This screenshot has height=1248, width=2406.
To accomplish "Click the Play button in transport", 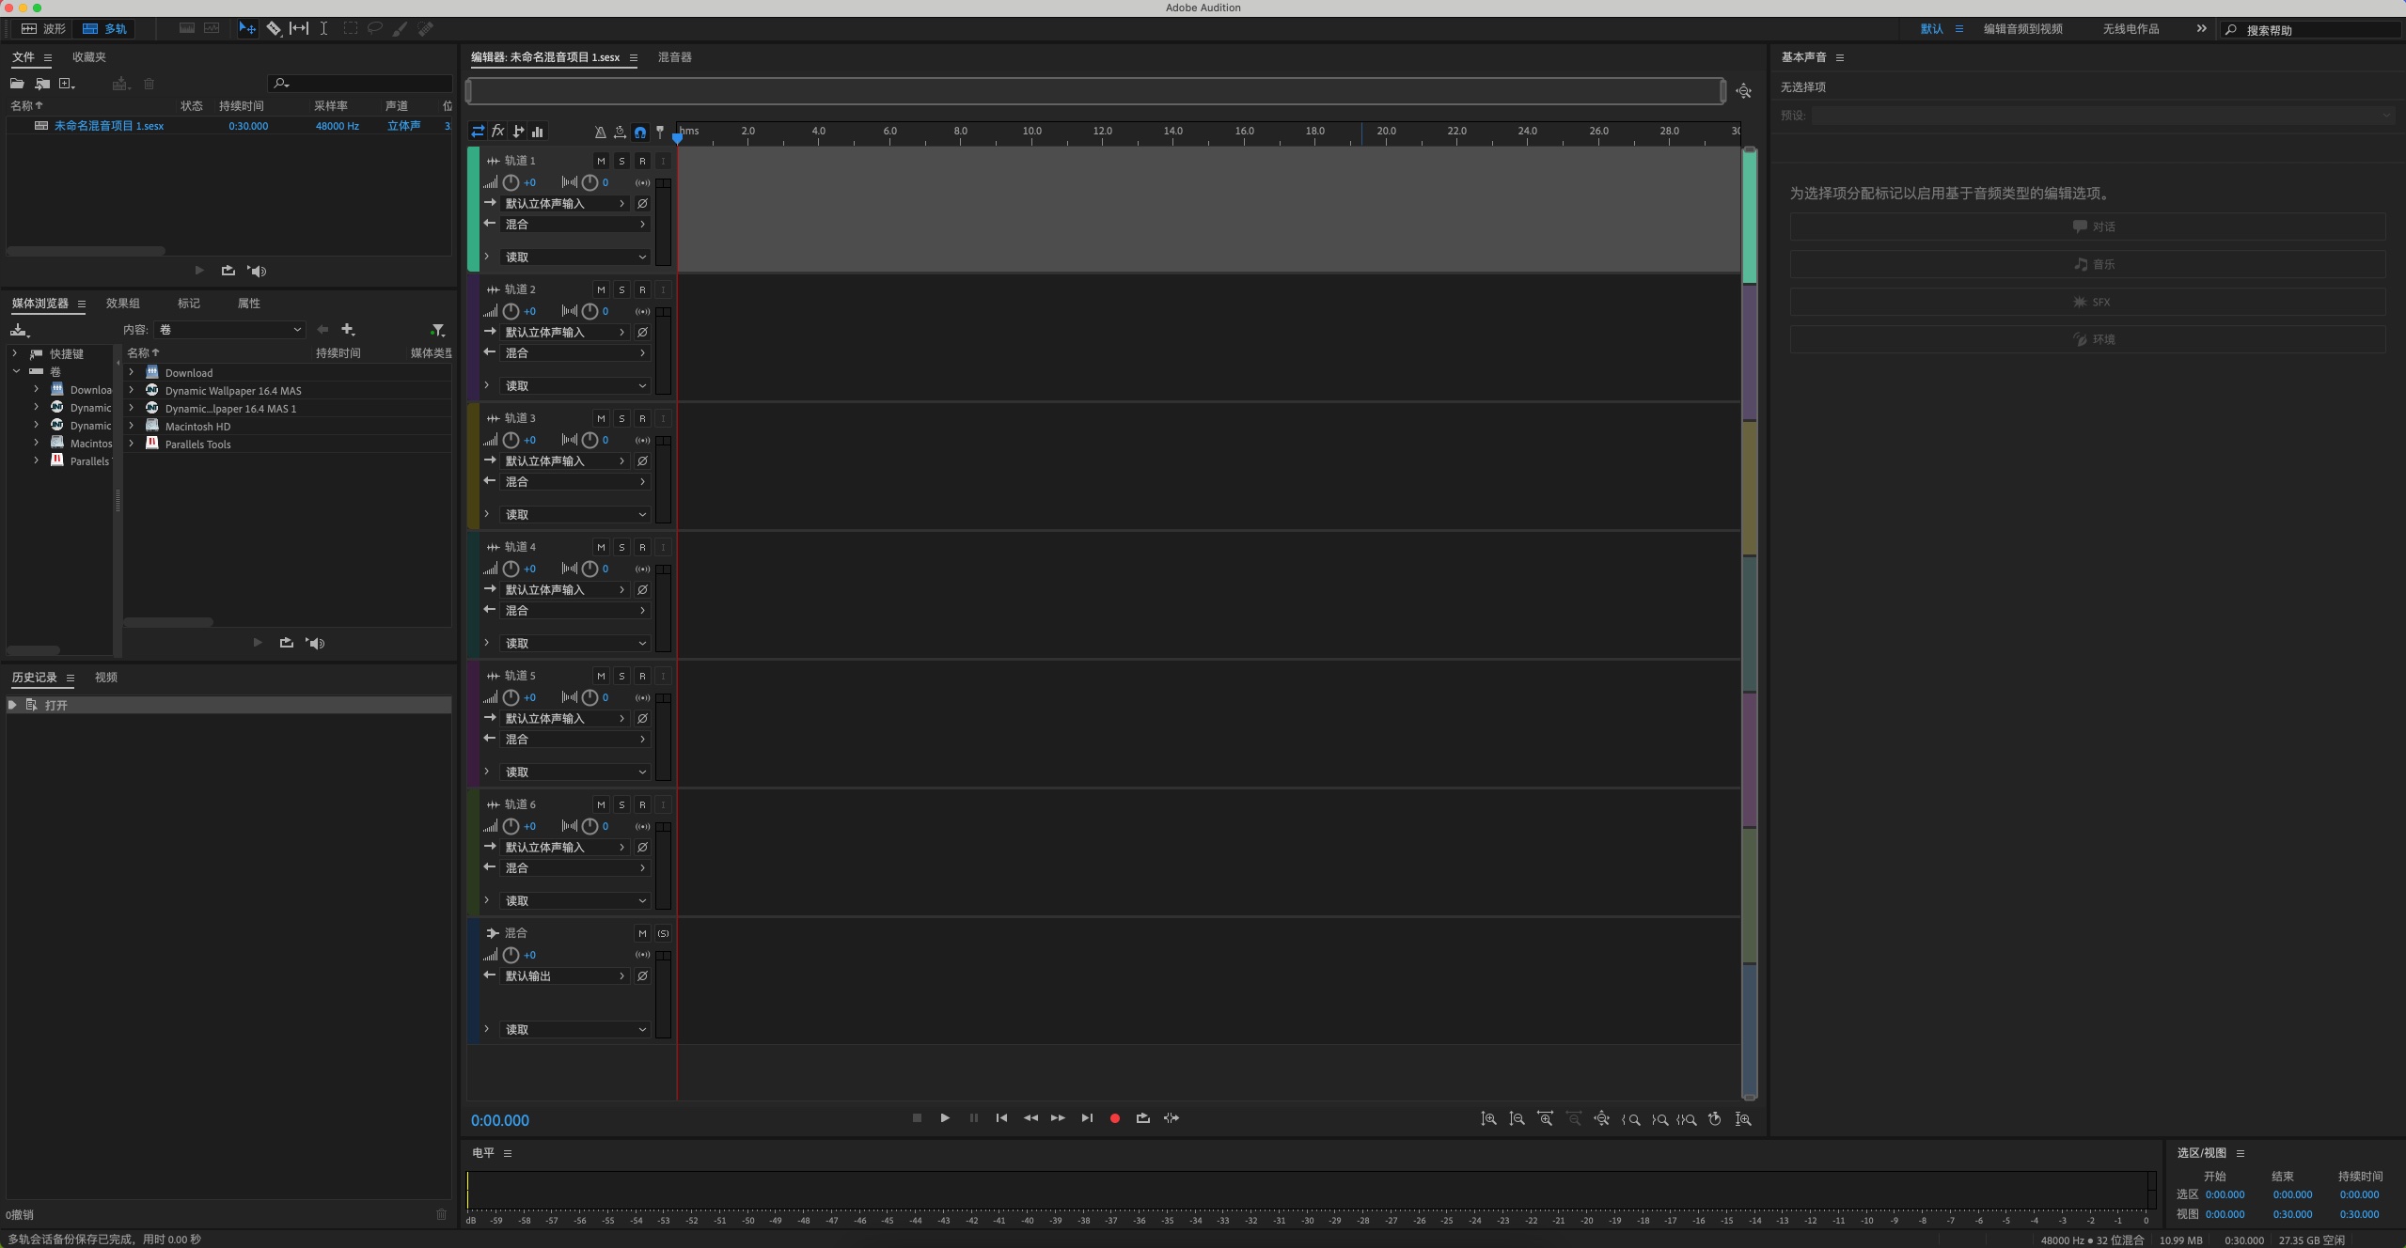I will click(945, 1118).
